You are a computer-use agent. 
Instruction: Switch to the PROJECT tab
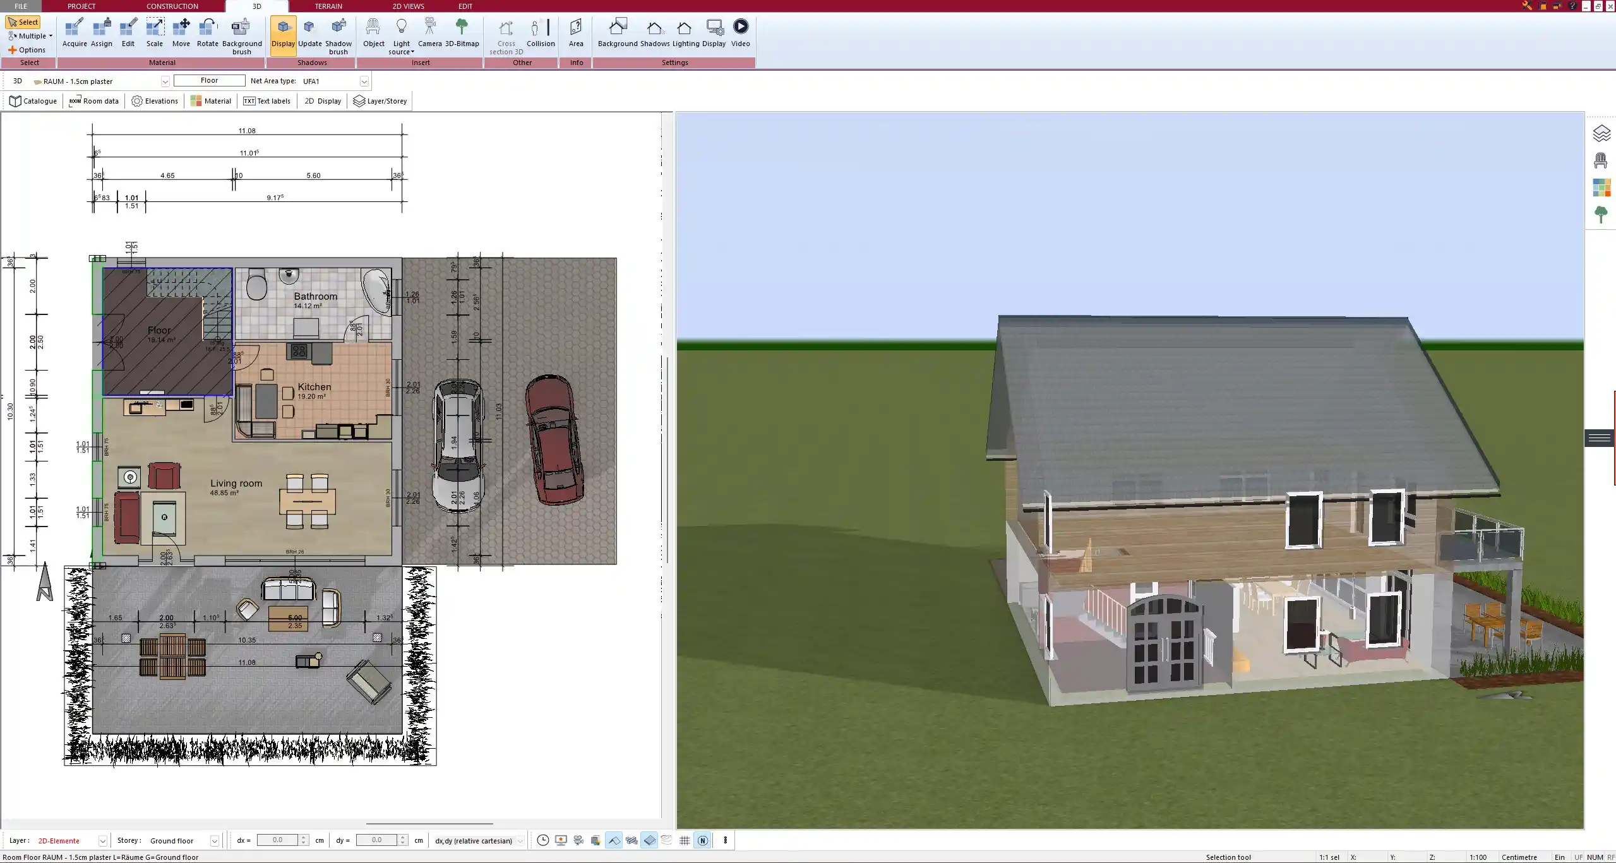coord(81,6)
